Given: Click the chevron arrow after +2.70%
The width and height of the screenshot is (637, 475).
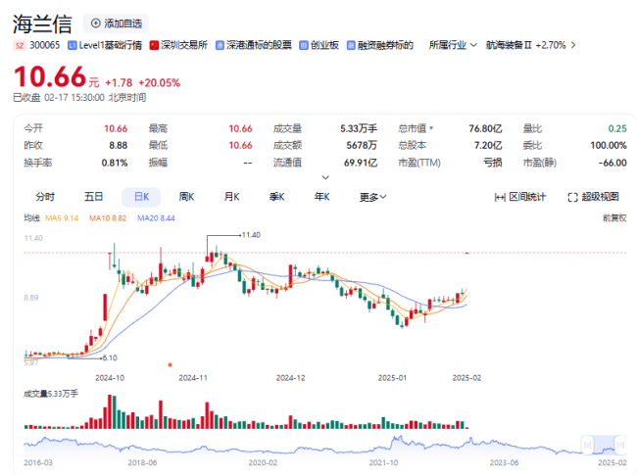Looking at the screenshot, I should click(x=573, y=45).
